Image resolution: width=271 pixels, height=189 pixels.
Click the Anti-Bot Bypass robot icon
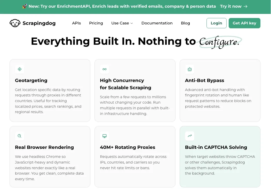click(x=190, y=69)
